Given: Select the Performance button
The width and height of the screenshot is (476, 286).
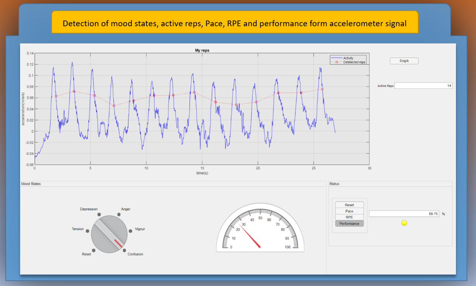Looking at the screenshot, I should 349,224.
